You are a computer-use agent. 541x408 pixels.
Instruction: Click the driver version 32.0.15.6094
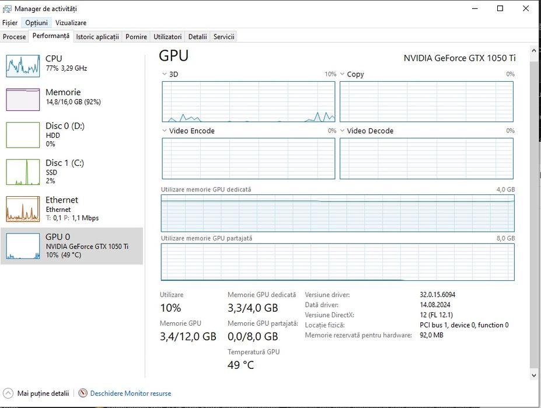click(x=437, y=294)
